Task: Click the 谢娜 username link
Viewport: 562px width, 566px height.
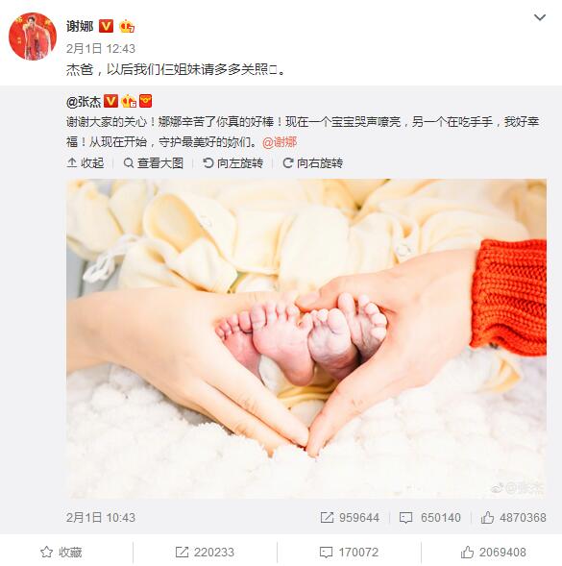Action: point(80,26)
